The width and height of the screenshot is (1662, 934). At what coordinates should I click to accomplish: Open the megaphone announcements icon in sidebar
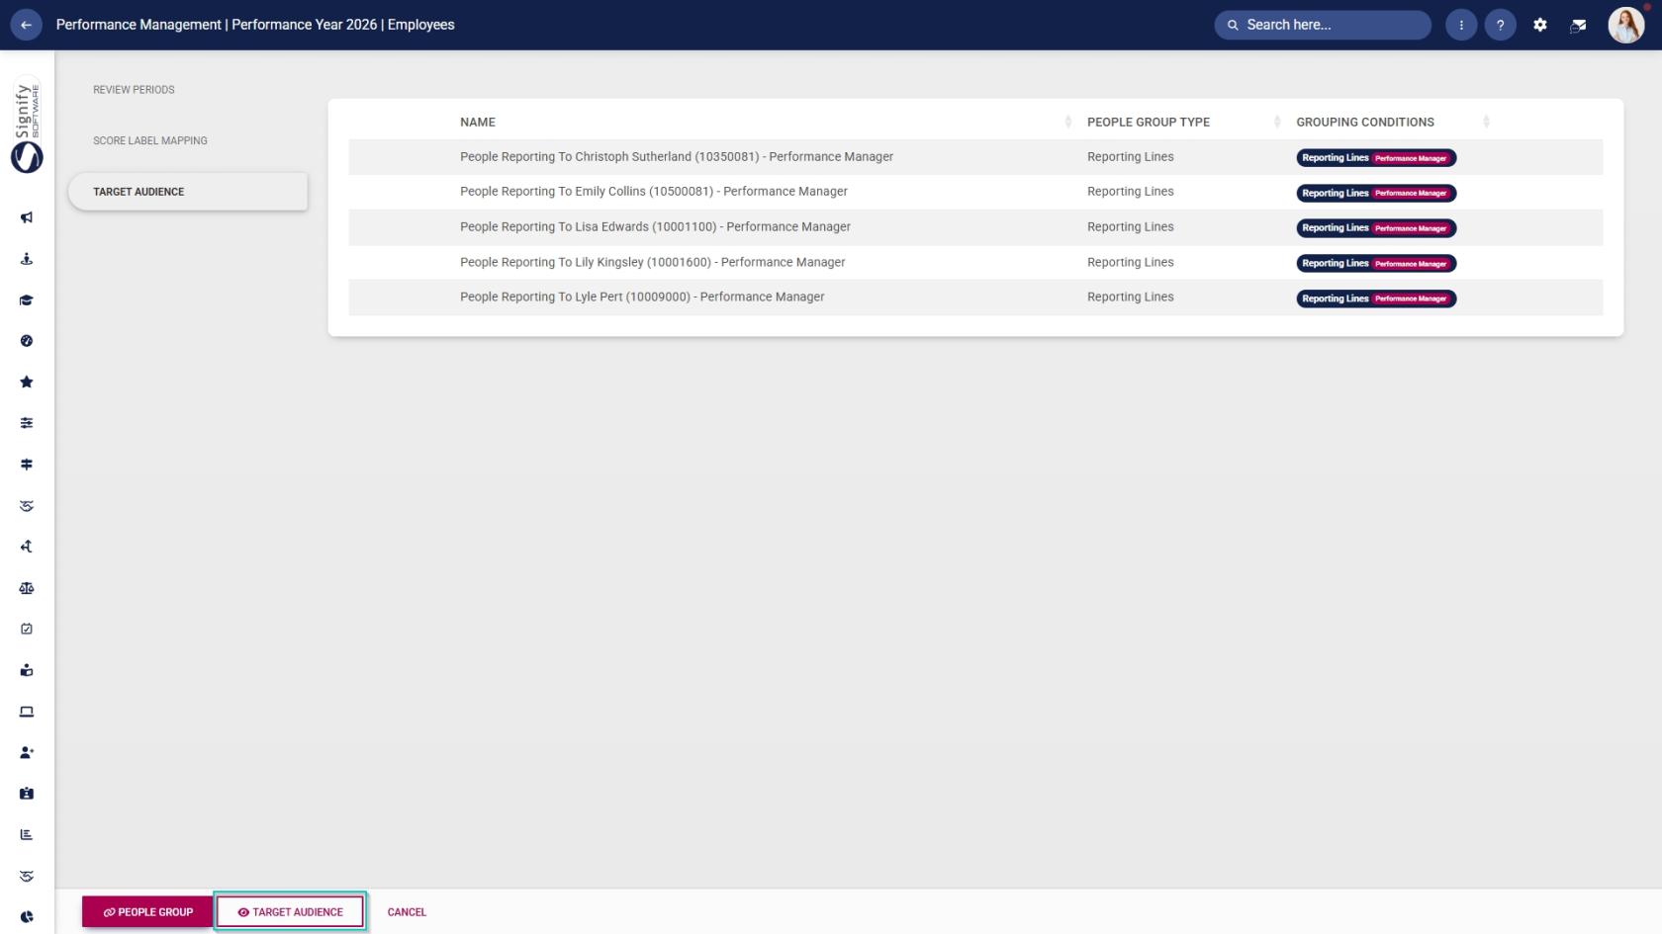(x=27, y=217)
